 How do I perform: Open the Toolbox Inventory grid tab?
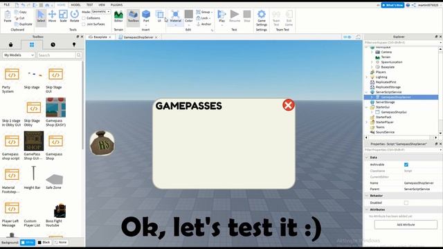pos(32,44)
